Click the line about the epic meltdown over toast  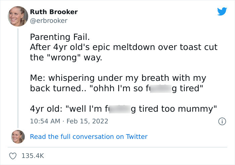[x=124, y=47]
